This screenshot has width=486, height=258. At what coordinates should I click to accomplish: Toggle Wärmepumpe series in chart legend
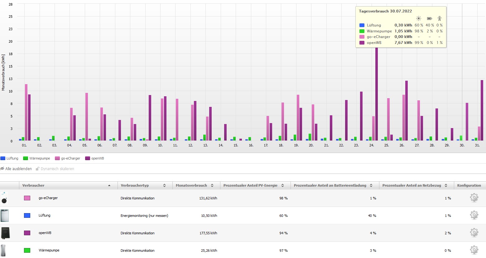coord(36,158)
